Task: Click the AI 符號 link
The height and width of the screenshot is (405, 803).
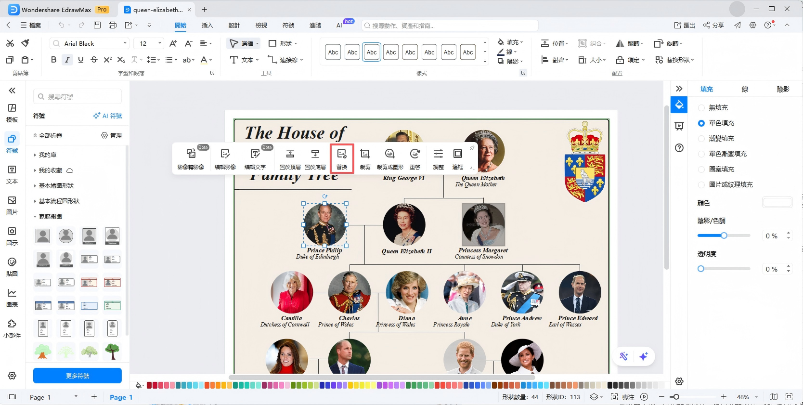Action: pyautogui.click(x=107, y=116)
